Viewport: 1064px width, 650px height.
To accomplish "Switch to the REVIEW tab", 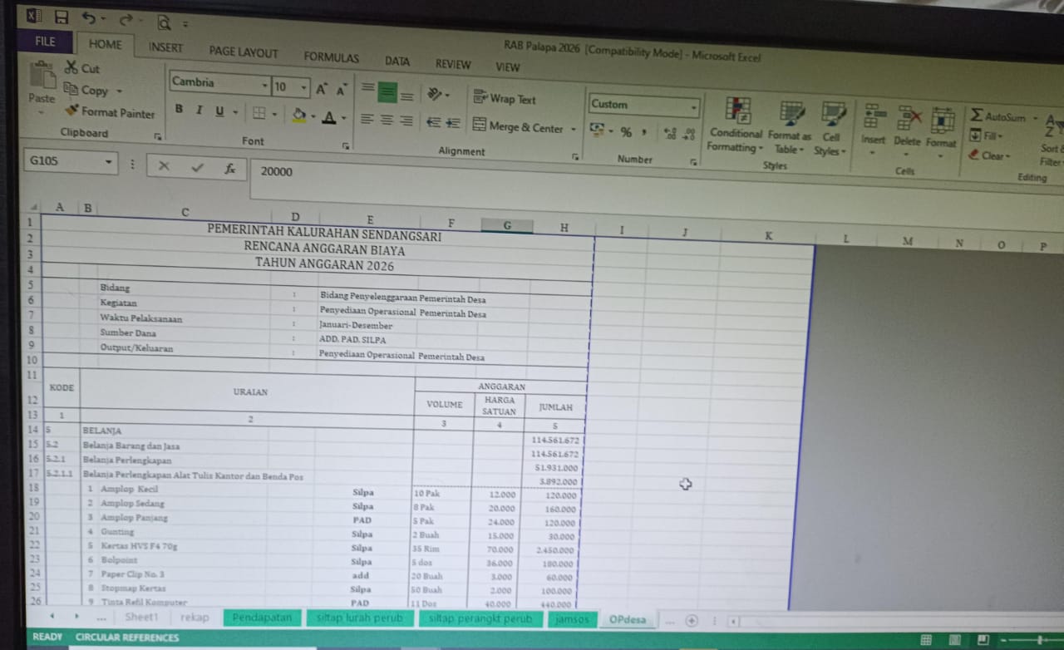I will pyautogui.click(x=453, y=64).
